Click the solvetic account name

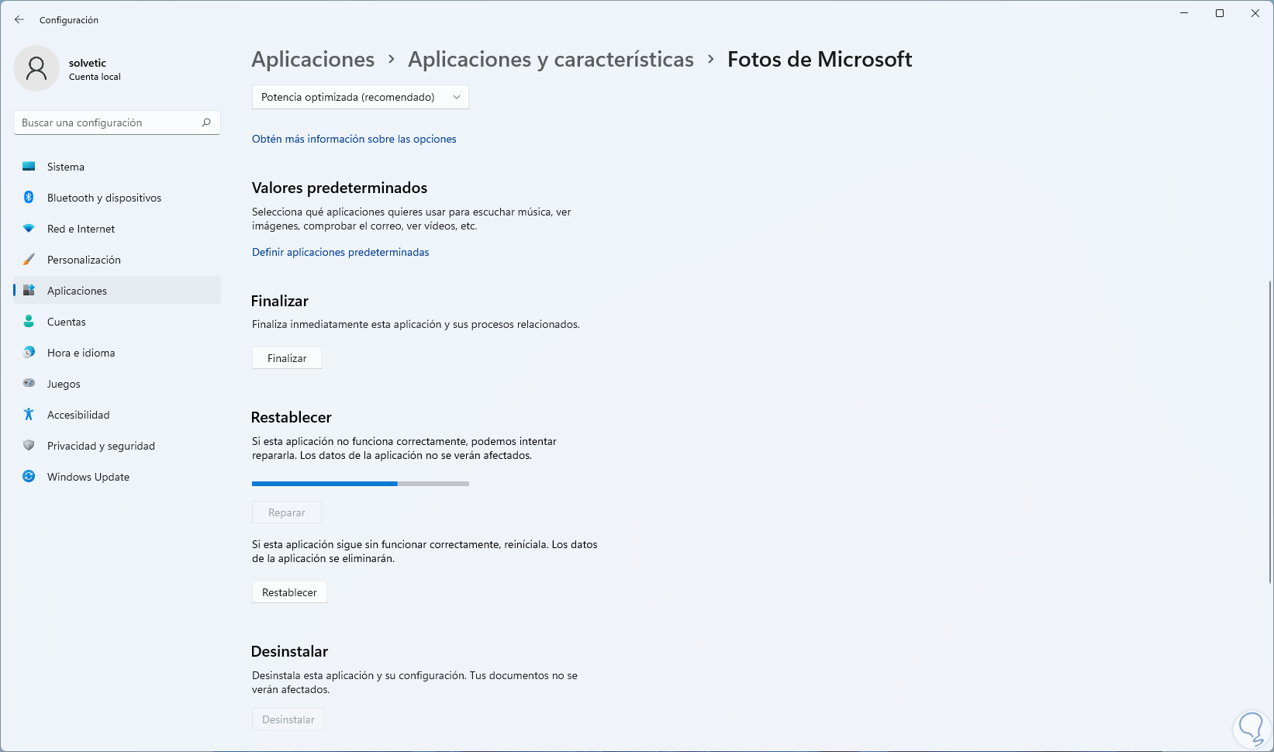(88, 63)
